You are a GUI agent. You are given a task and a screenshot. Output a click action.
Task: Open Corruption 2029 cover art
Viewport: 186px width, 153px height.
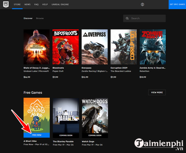pos(124,47)
